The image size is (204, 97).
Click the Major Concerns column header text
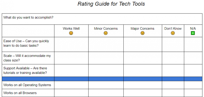coord(143,28)
